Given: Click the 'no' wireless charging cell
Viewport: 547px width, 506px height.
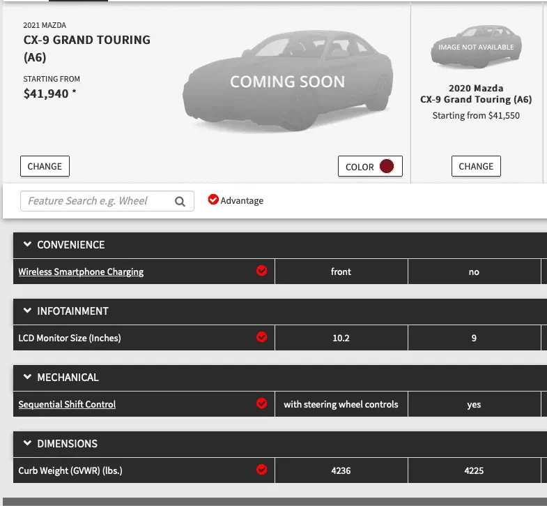Looking at the screenshot, I should (x=474, y=271).
